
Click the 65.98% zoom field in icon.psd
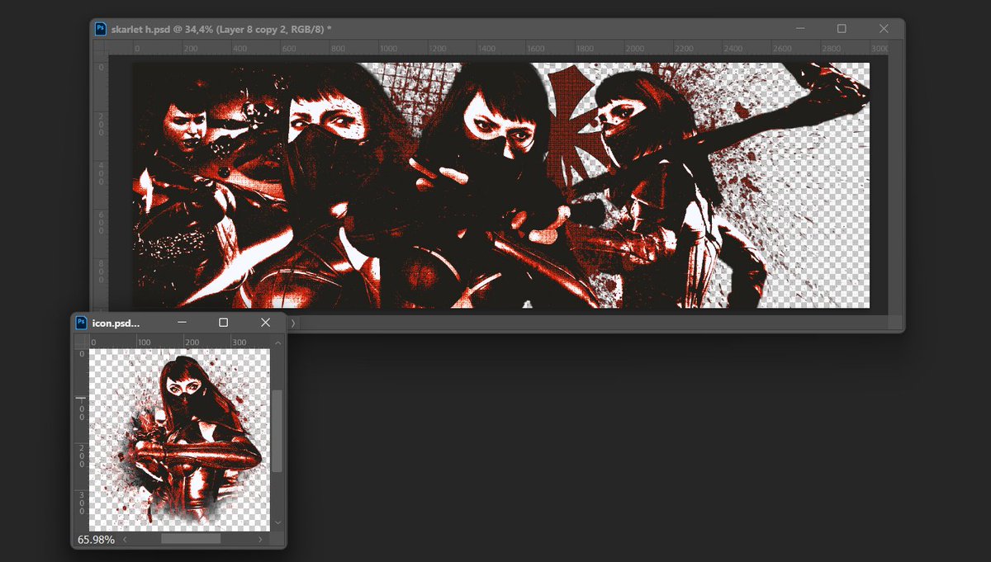[x=96, y=539]
